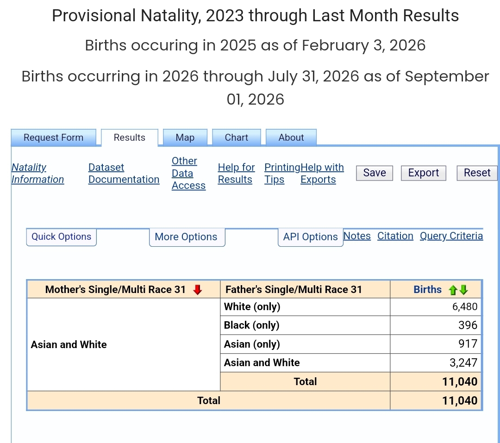Open the Citation link
The image size is (500, 443).
(x=395, y=236)
